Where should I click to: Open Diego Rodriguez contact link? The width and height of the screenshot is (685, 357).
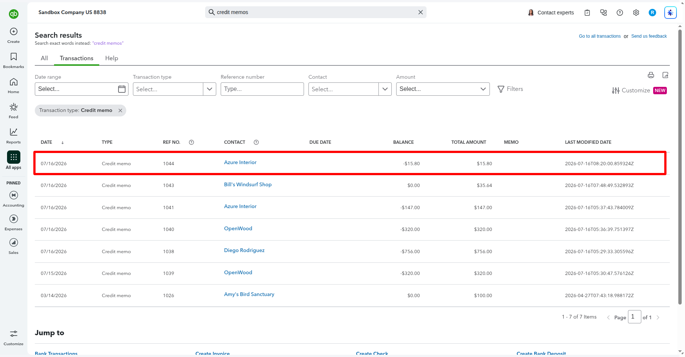point(244,250)
